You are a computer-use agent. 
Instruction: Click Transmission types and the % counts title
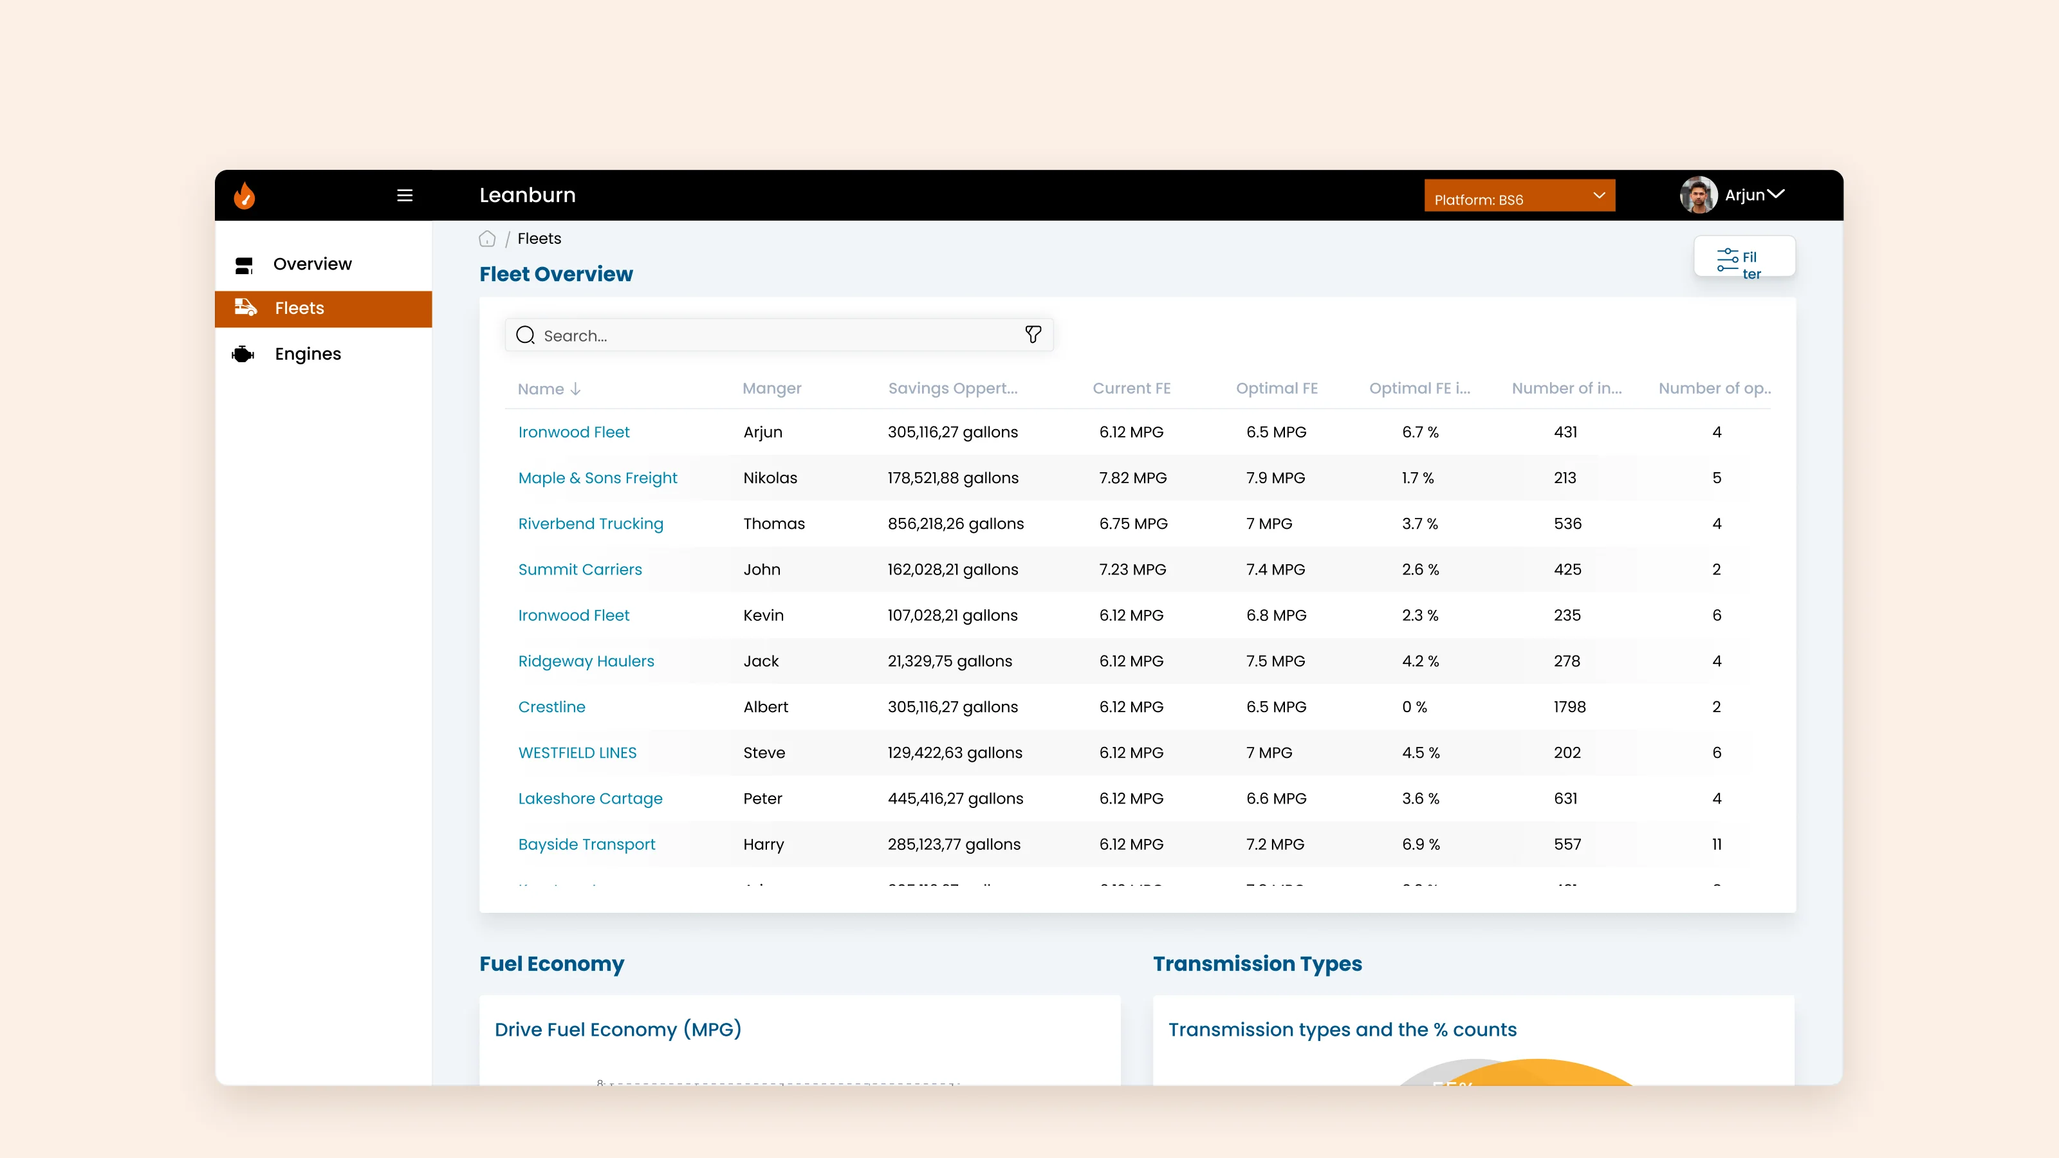pos(1342,1030)
